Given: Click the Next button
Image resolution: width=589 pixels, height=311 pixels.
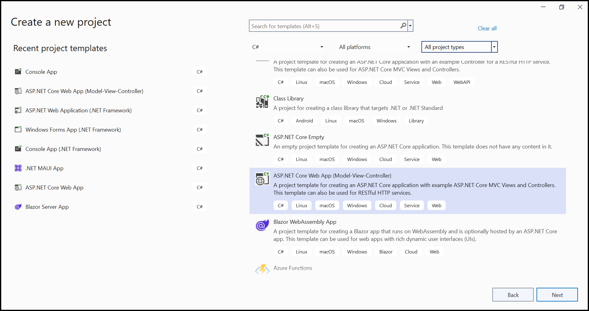Looking at the screenshot, I should click(557, 295).
